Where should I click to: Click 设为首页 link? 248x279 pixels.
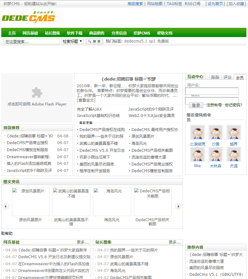(215, 4)
